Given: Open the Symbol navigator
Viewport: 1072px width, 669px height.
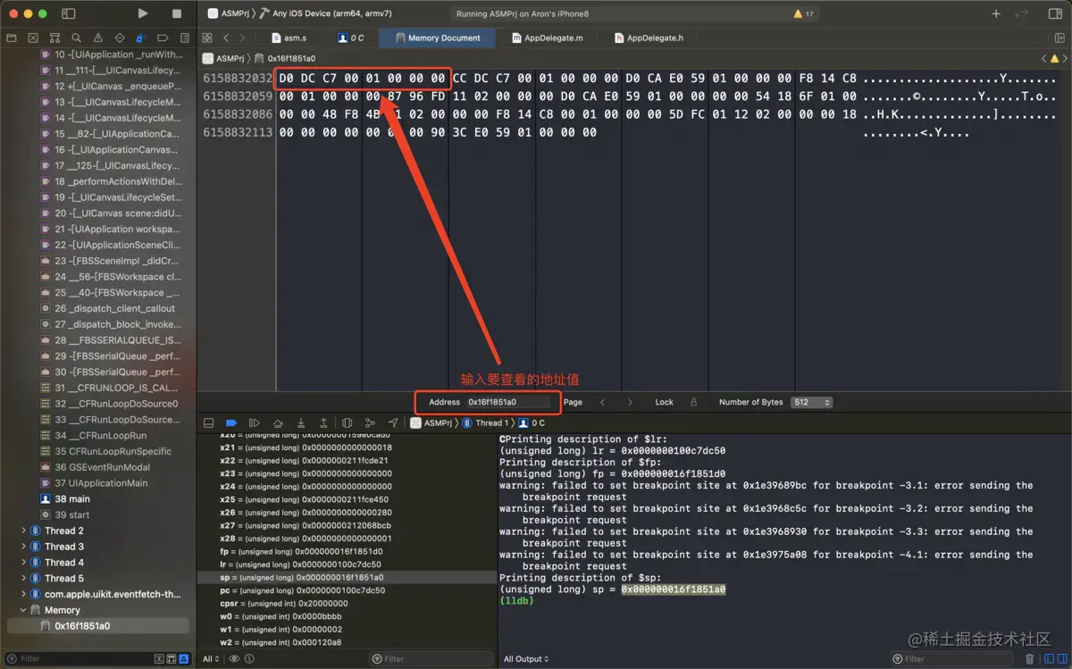Looking at the screenshot, I should click(x=54, y=38).
